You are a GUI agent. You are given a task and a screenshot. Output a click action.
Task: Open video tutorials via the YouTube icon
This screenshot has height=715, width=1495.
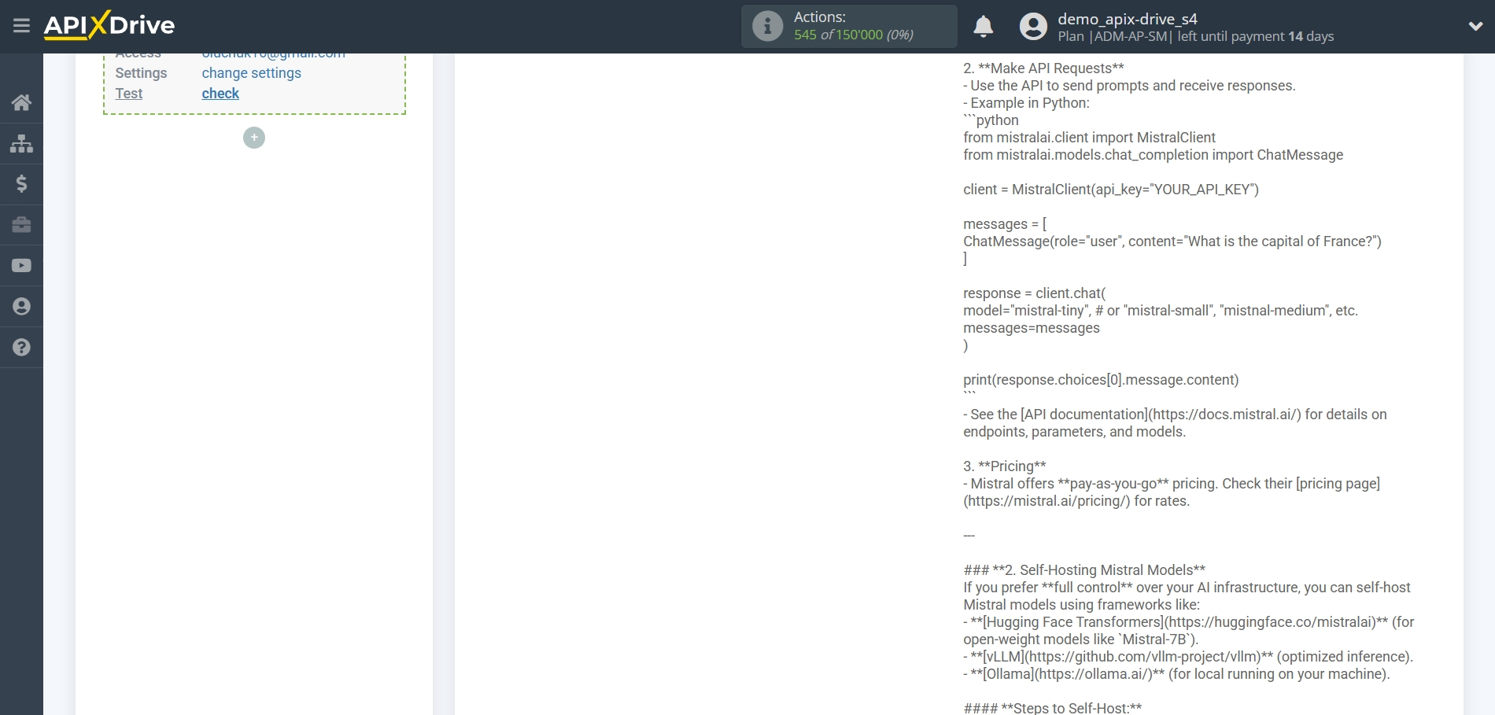[21, 265]
